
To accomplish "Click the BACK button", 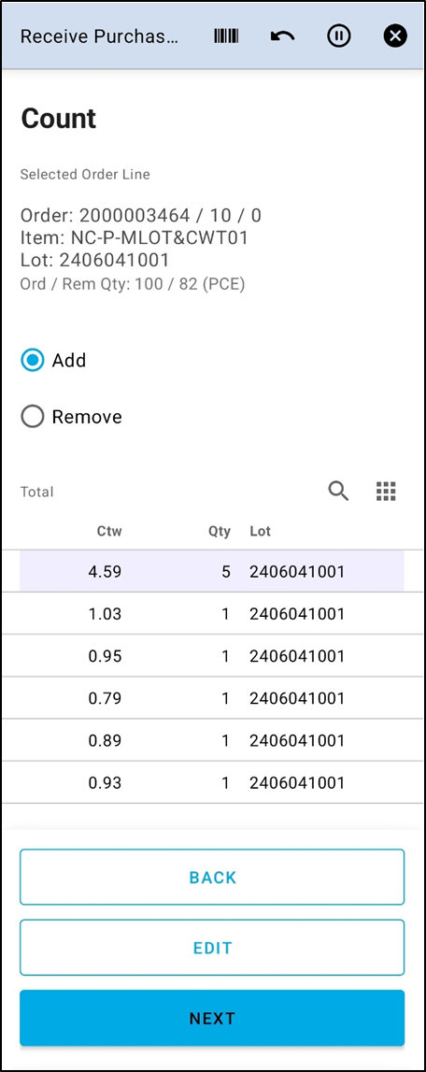I will 212,878.
